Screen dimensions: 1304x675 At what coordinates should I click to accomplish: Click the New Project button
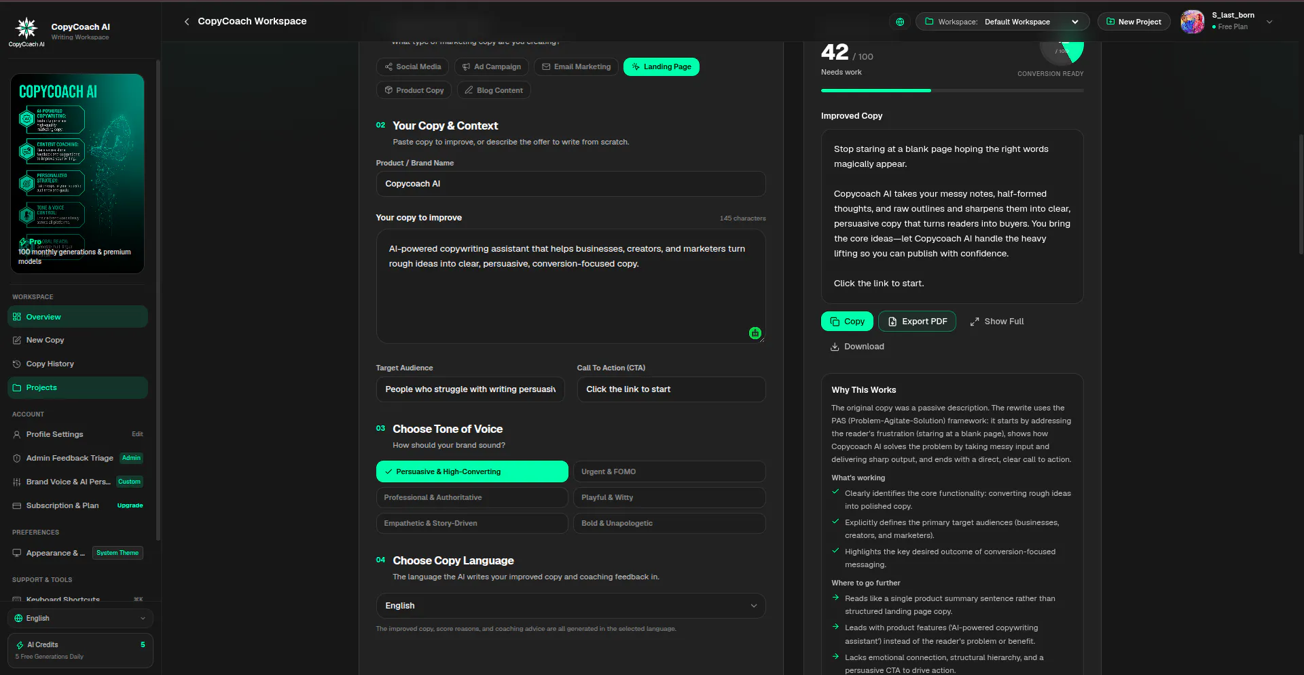pos(1134,22)
